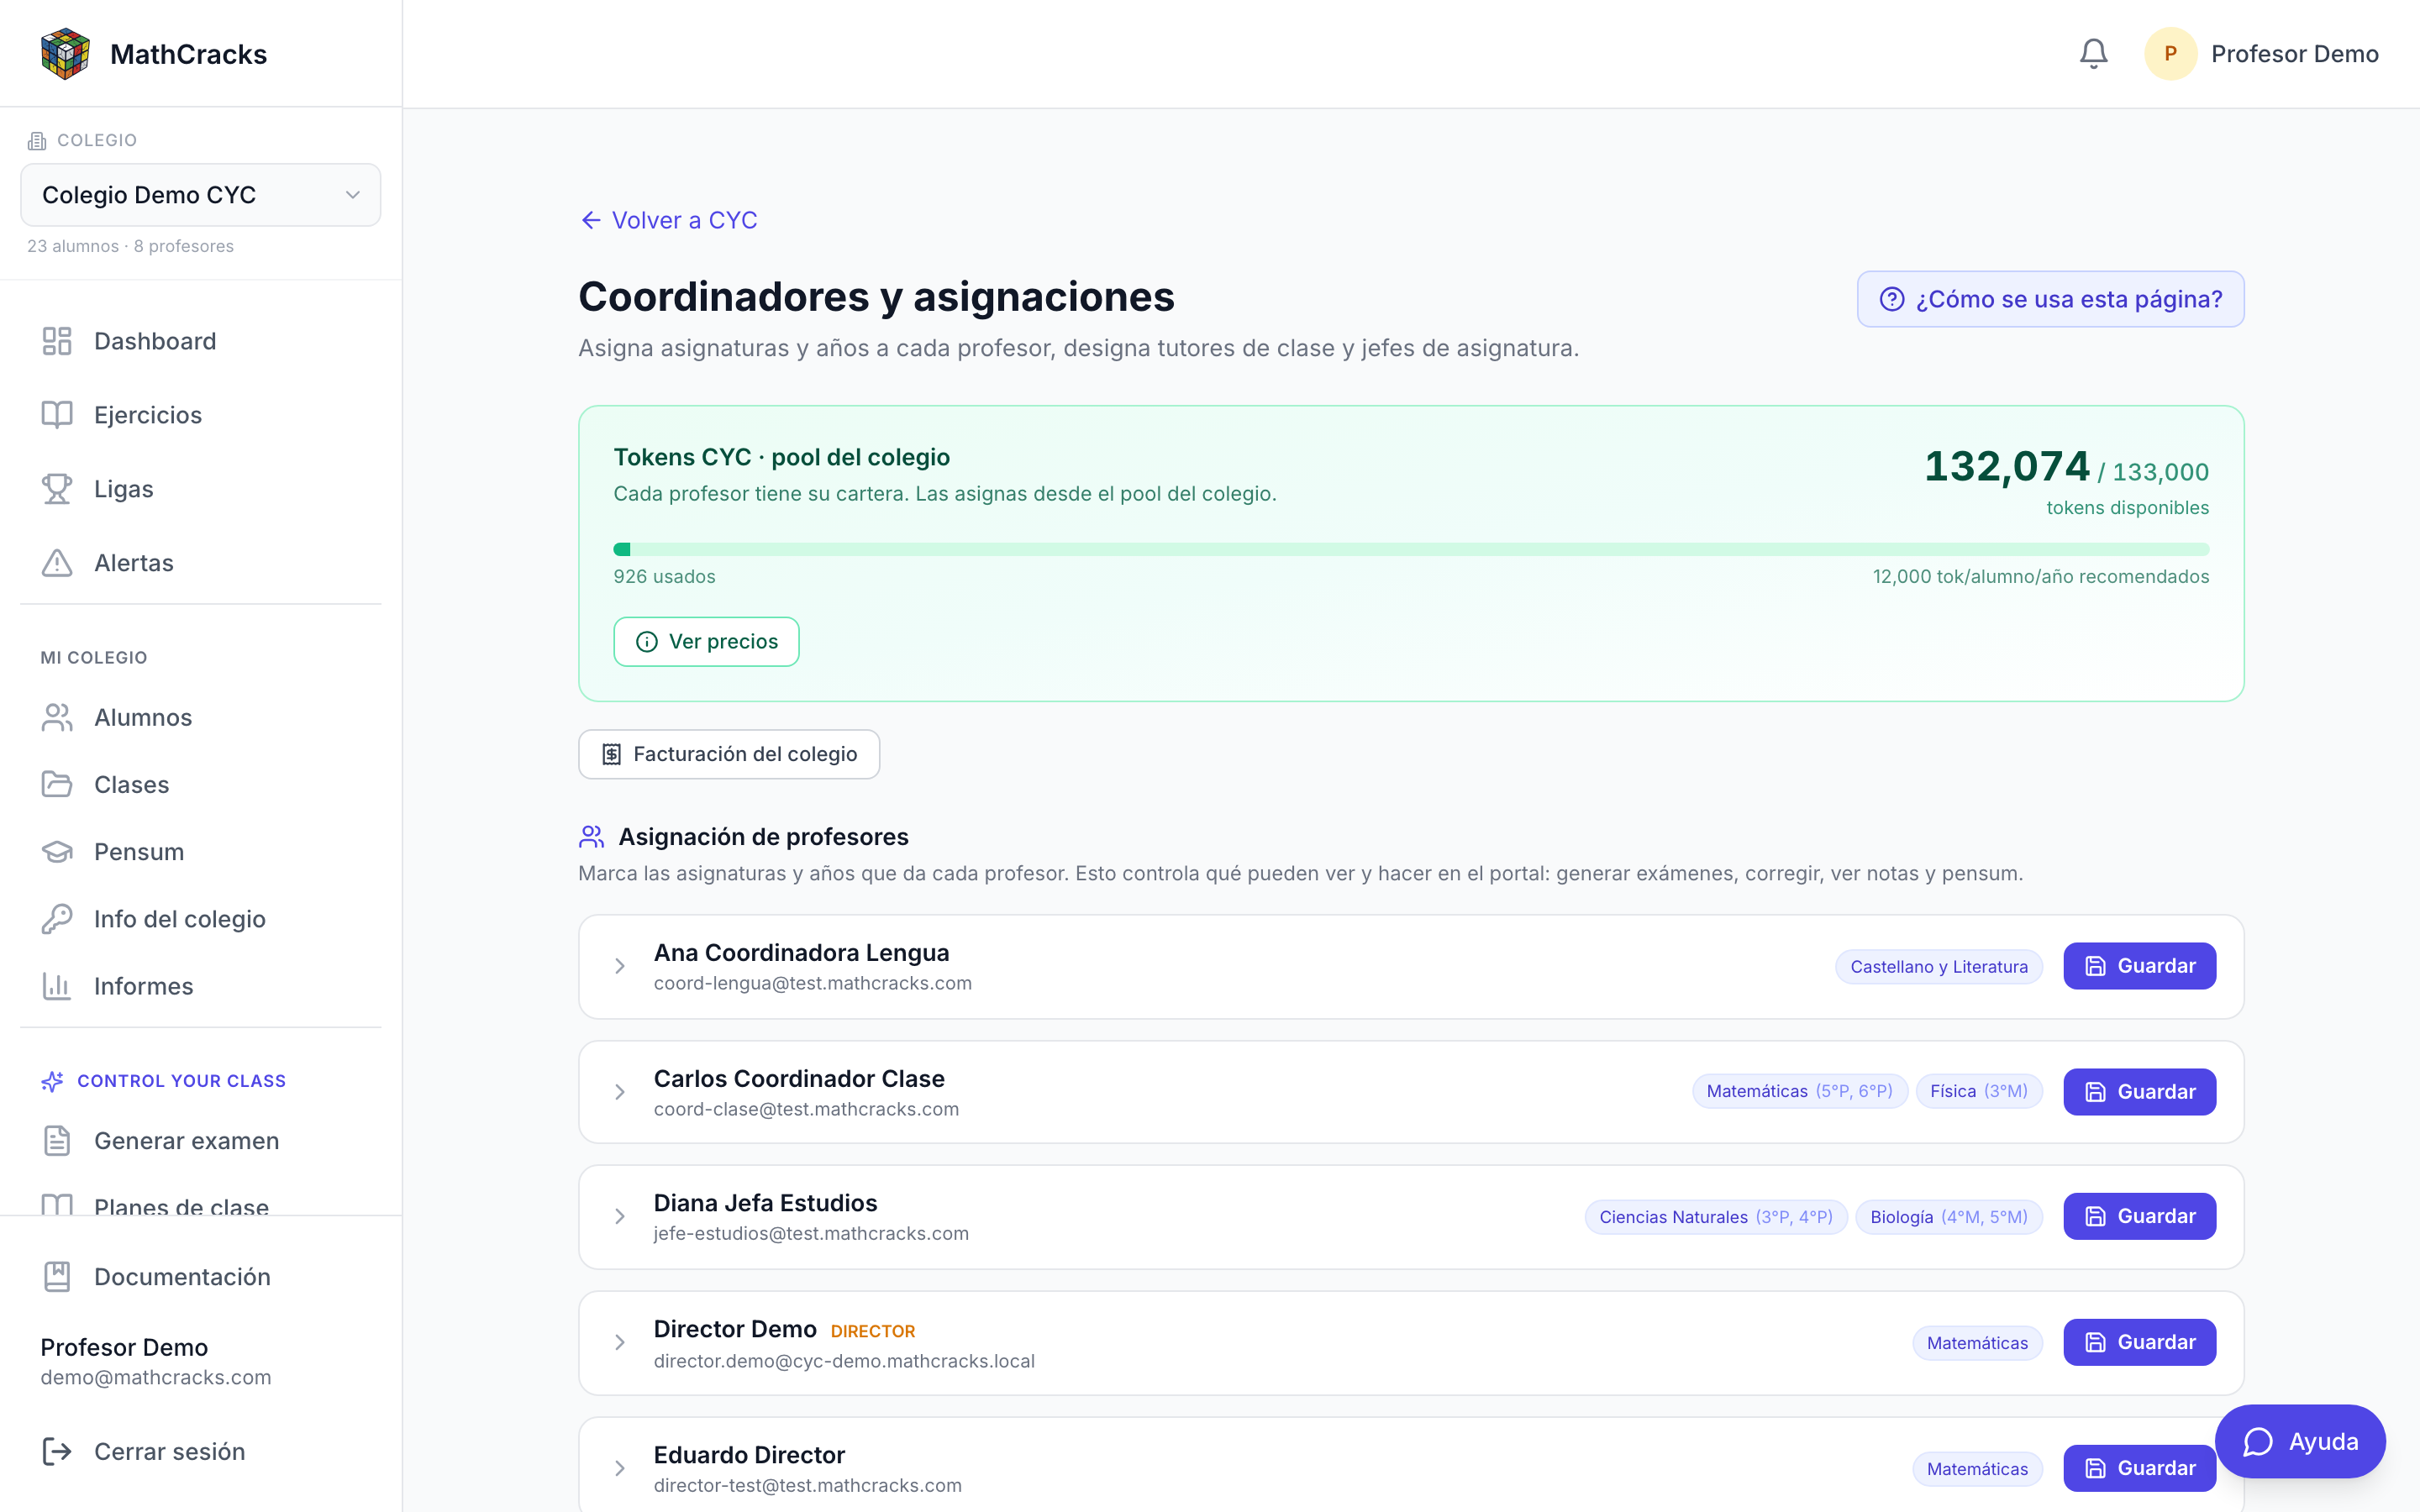The width and height of the screenshot is (2420, 1512).
Task: Click the Cerrar sesión logout icon
Action: (57, 1451)
